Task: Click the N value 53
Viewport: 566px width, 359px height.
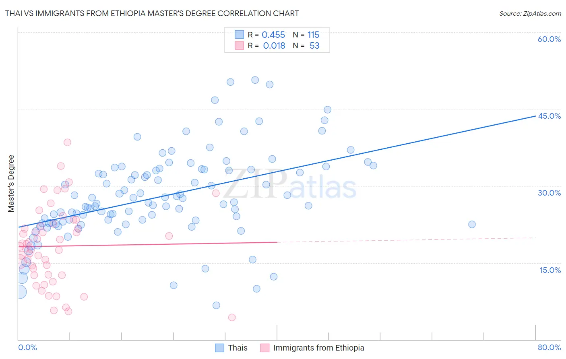Action: coord(314,45)
